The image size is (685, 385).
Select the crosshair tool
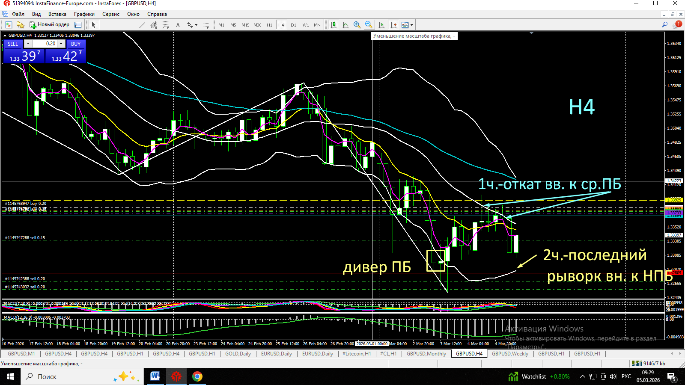(106, 25)
